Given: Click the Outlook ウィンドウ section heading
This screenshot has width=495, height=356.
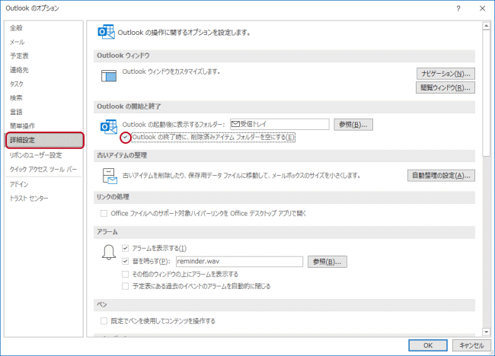Looking at the screenshot, I should (x=123, y=56).
